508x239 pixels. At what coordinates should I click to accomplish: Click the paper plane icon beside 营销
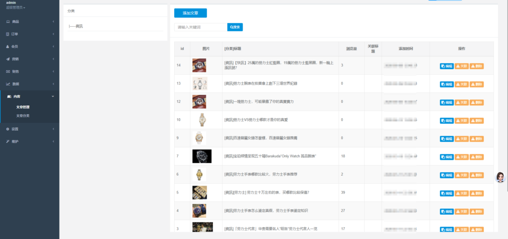point(8,59)
